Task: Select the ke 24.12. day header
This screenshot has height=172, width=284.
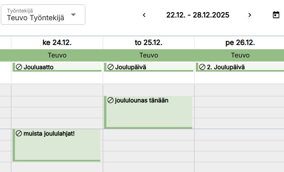Action: (x=57, y=42)
